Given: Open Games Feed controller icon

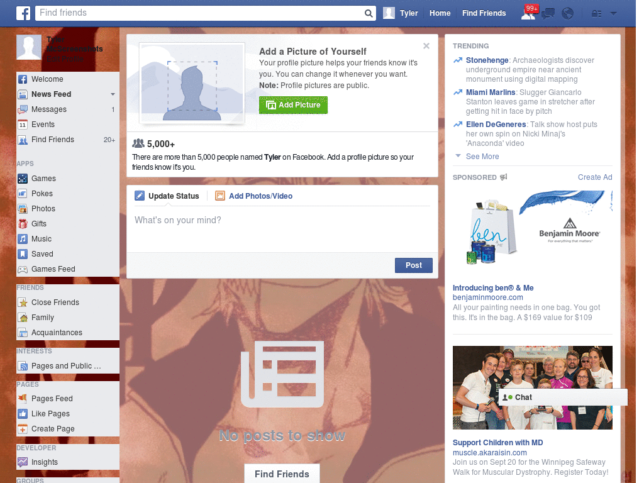Looking at the screenshot, I should click(23, 269).
